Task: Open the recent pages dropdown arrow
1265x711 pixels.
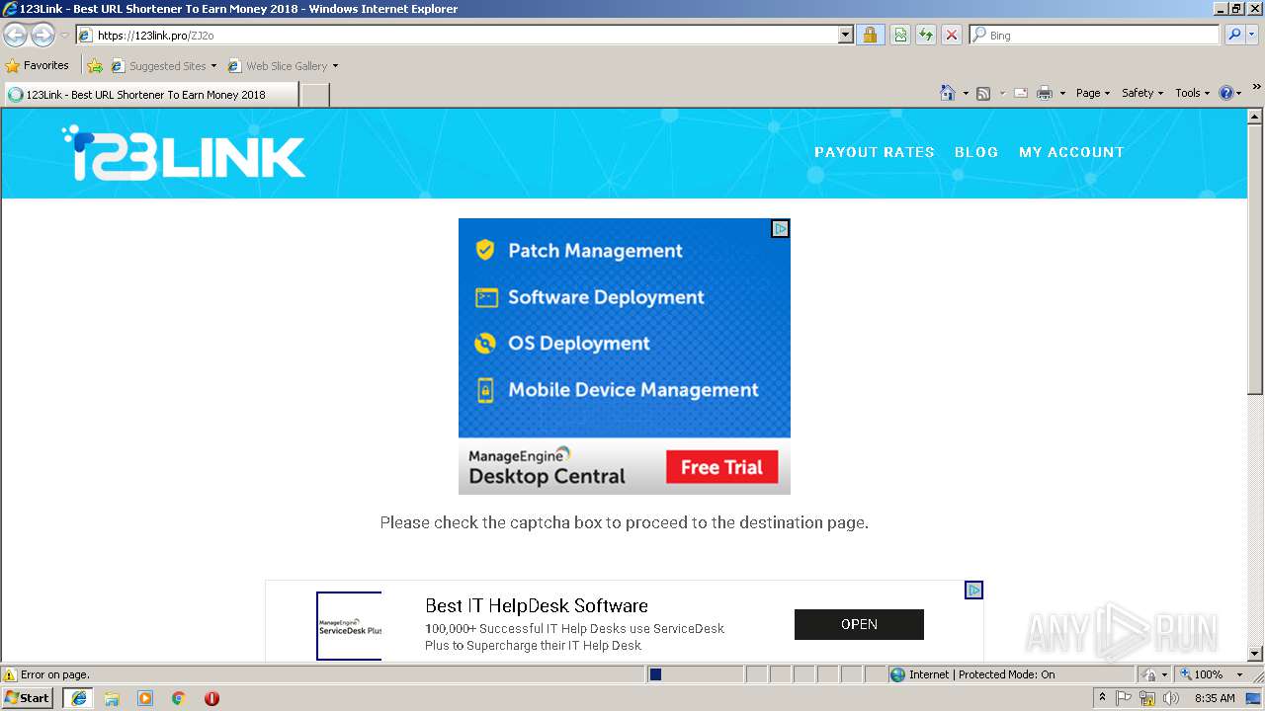Action: click(x=64, y=36)
